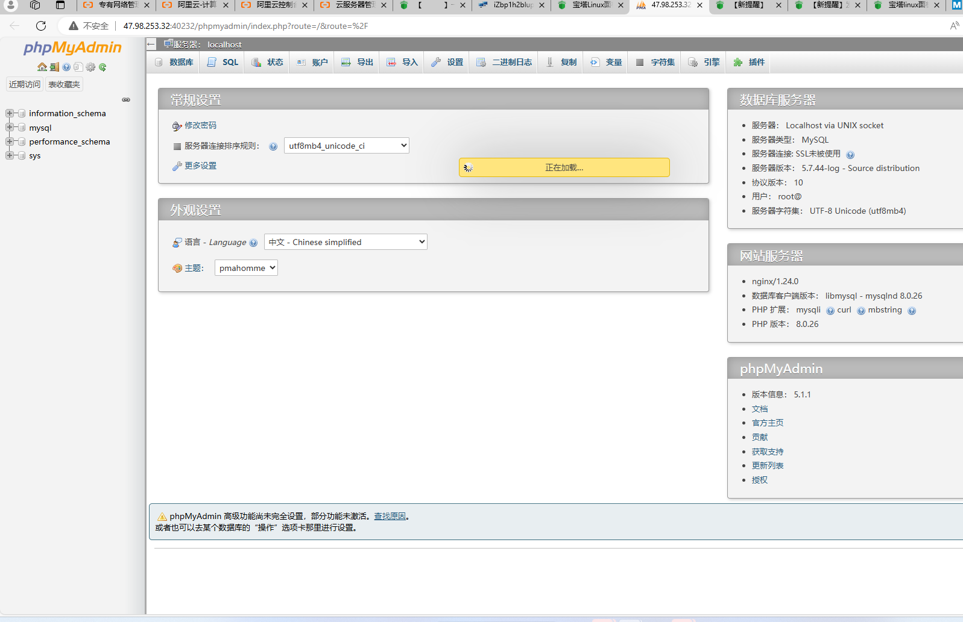Viewport: 963px width, 622px height.
Task: Open the 插件 tab
Action: click(x=749, y=62)
